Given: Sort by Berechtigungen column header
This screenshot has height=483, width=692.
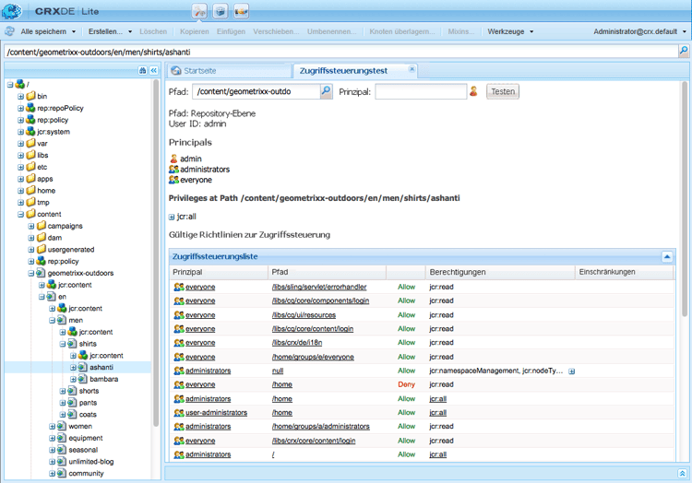Looking at the screenshot, I should coord(500,272).
